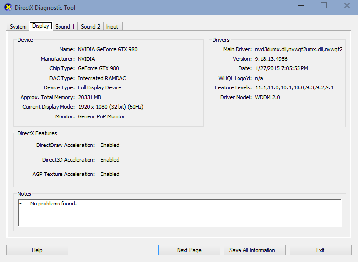Switch to the System tab
The width and height of the screenshot is (358, 262).
point(18,27)
